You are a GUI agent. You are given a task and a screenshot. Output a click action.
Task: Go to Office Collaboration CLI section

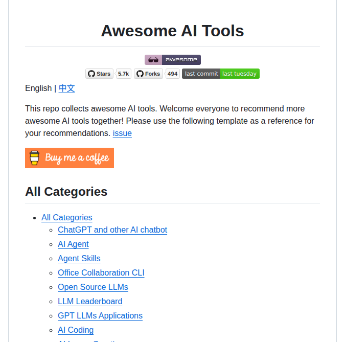pyautogui.click(x=101, y=272)
